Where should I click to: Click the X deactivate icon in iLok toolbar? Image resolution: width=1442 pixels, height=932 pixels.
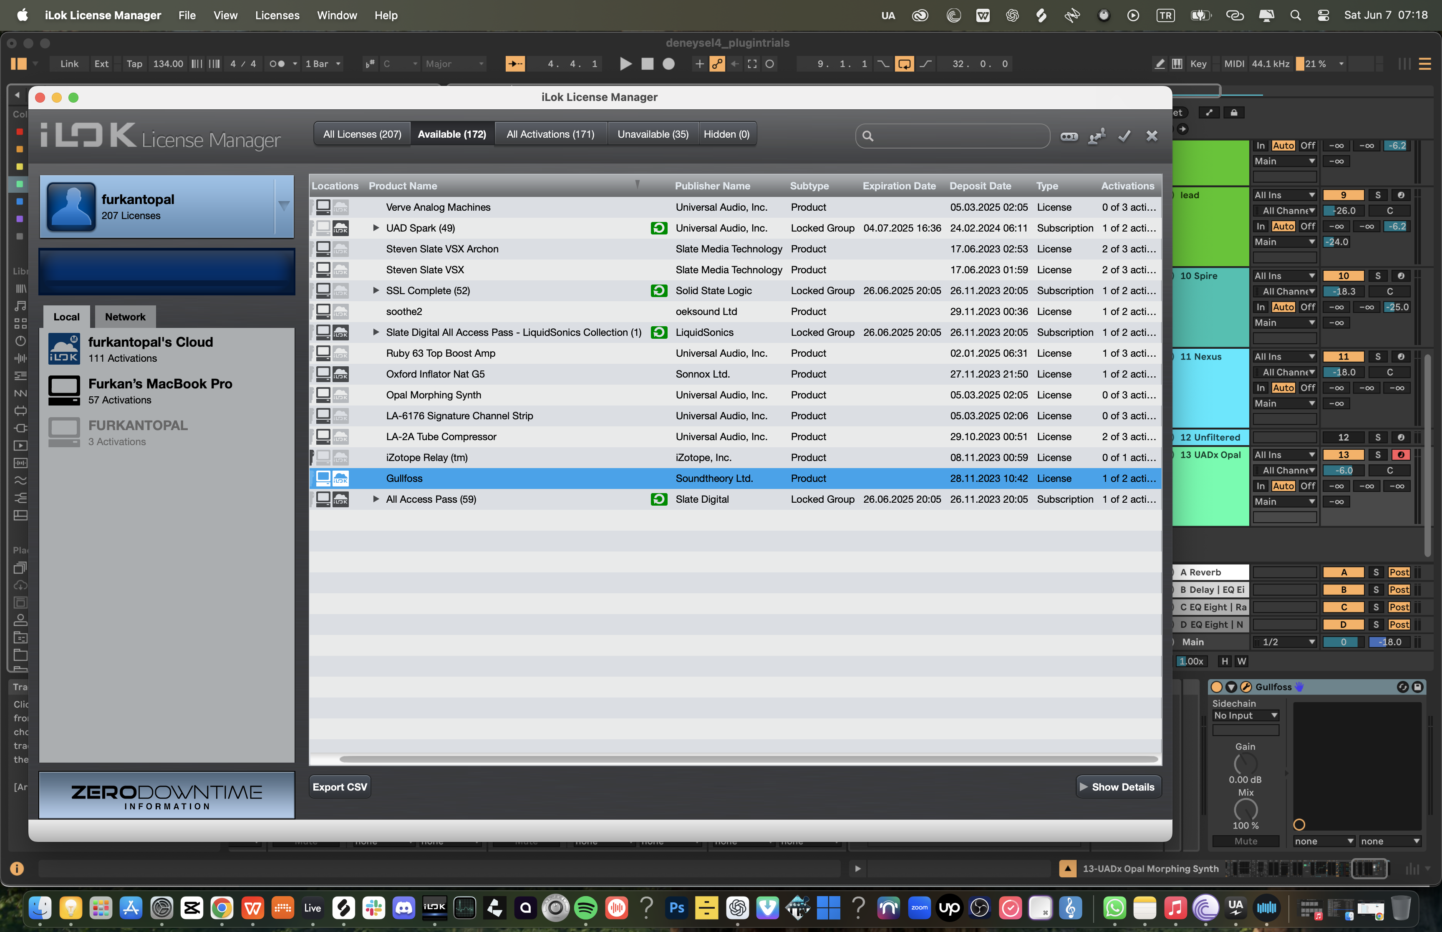(x=1152, y=136)
